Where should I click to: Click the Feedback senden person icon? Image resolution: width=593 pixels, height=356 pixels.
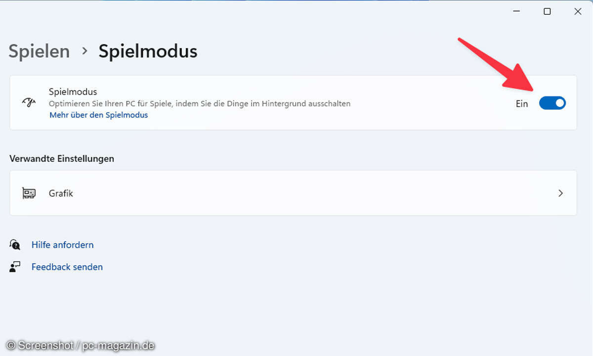click(15, 267)
